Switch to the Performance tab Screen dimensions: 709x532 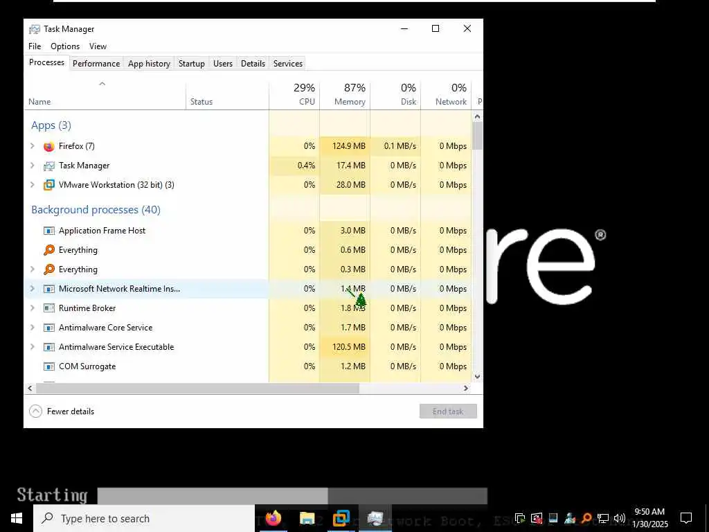click(96, 63)
